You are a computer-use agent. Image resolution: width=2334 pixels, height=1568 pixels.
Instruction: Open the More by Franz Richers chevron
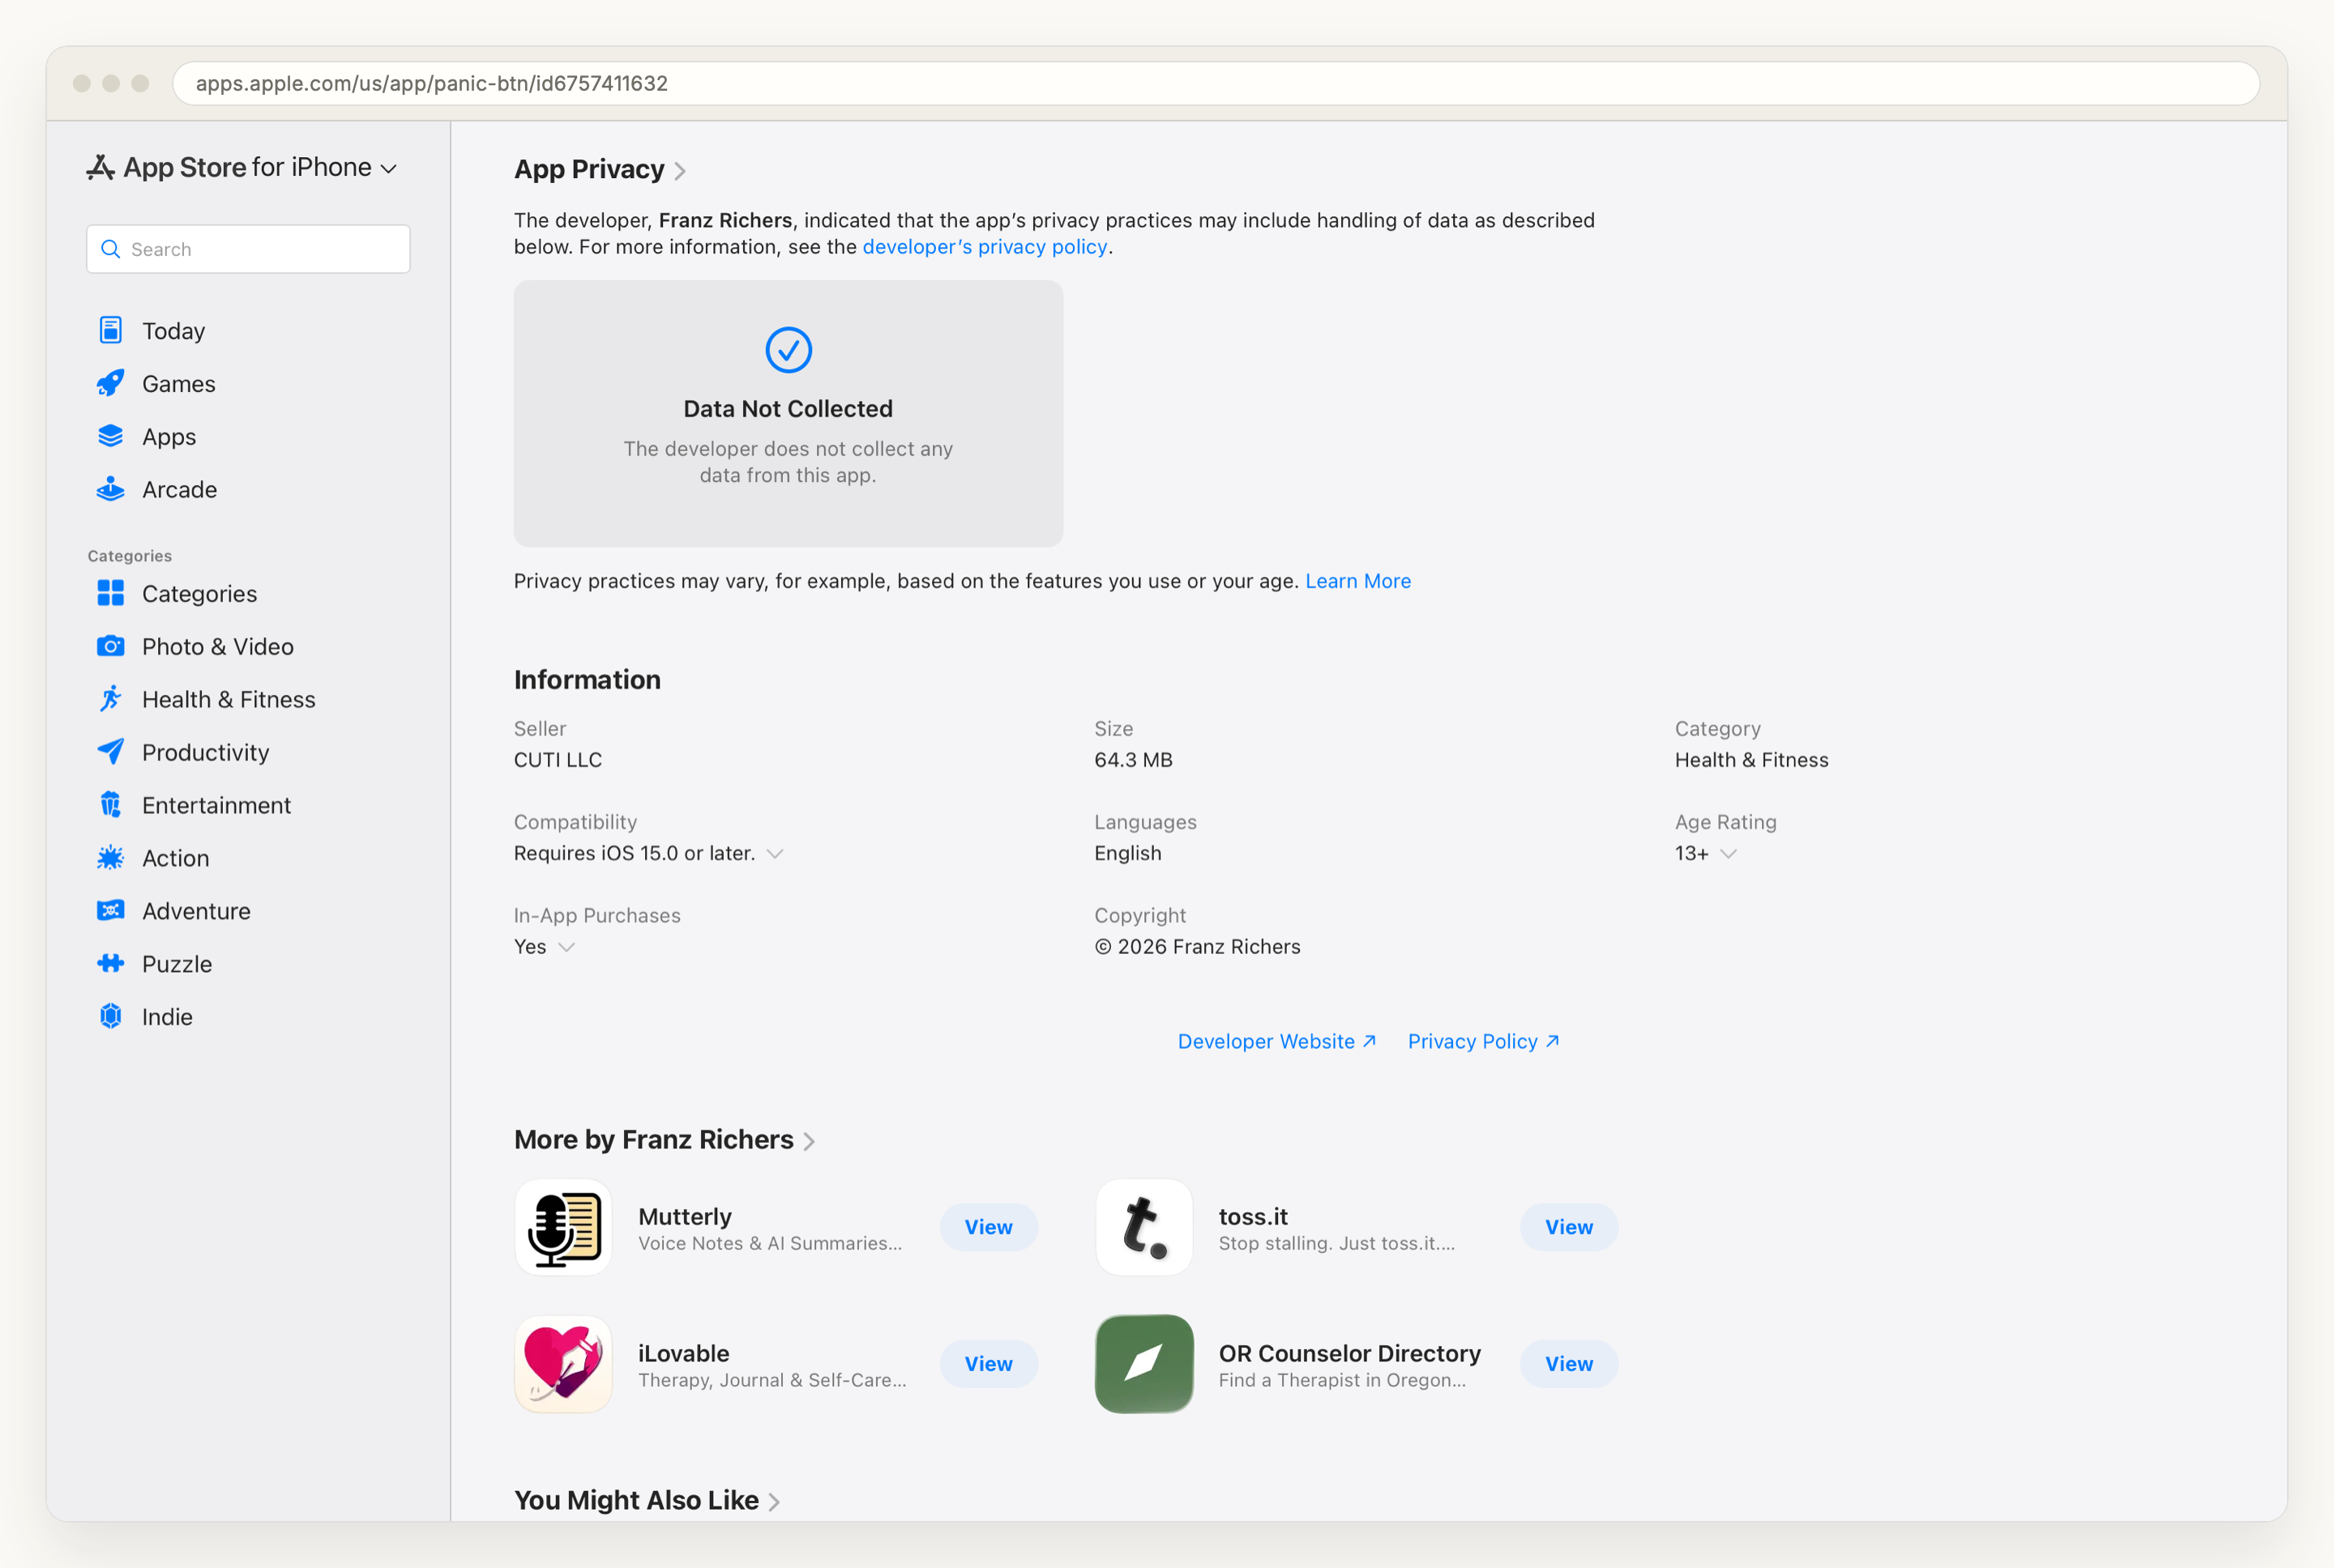[810, 1141]
